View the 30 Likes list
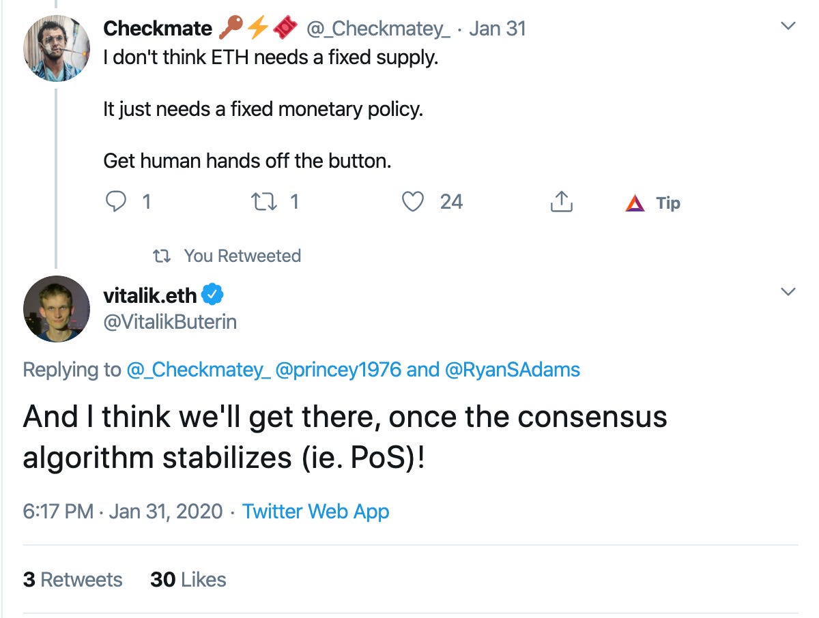The height and width of the screenshot is (618, 819). tap(188, 580)
